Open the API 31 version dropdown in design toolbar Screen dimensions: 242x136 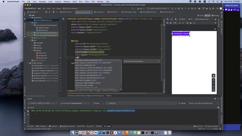click(191, 19)
